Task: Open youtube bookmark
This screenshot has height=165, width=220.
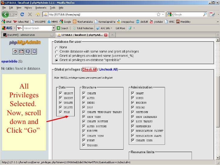Action: (156, 22)
